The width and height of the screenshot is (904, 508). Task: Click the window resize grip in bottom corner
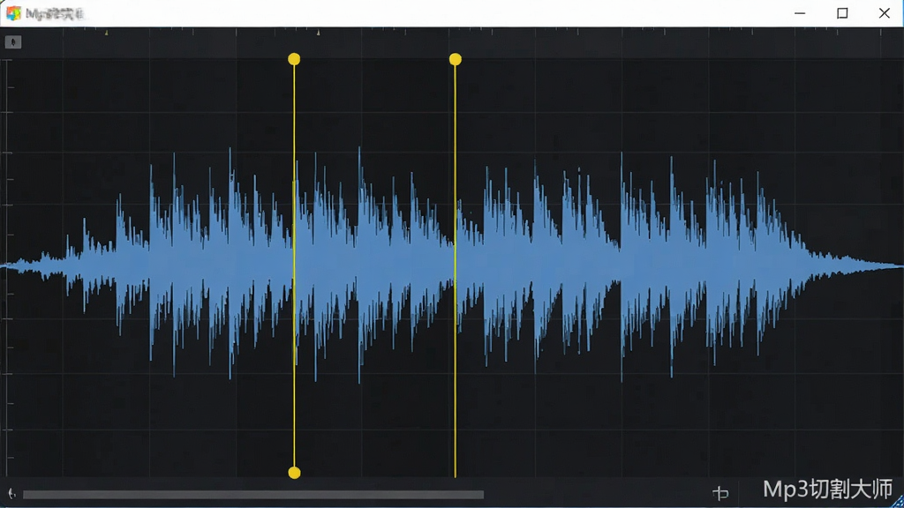click(898, 502)
